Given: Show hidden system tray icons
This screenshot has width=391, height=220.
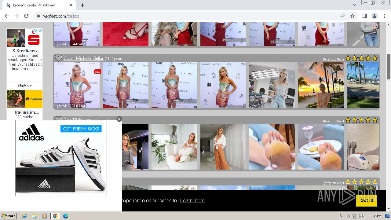Looking at the screenshot, I should pos(341,216).
